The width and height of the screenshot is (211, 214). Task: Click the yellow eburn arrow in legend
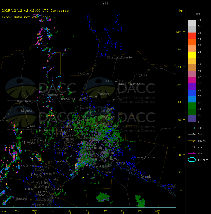pos(192,141)
